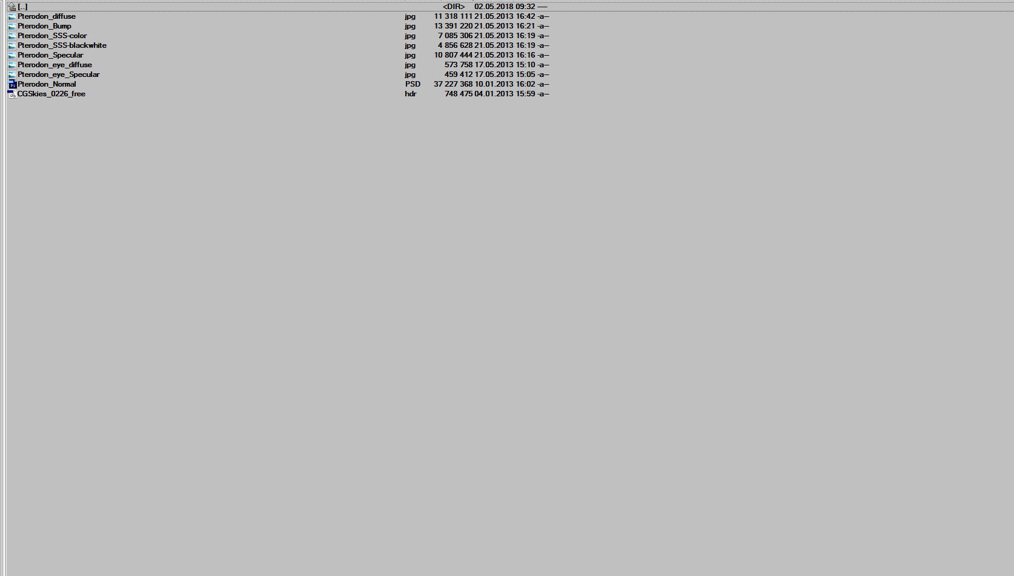Click the hdr extension of CGSkies file
The image size is (1014, 576).
[411, 94]
